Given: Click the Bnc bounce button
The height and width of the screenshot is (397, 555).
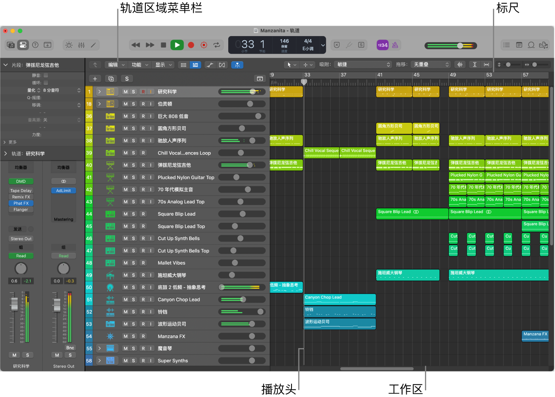Looking at the screenshot, I should click(x=70, y=348).
